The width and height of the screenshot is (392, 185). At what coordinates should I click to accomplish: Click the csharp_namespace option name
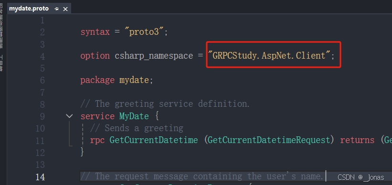154,56
